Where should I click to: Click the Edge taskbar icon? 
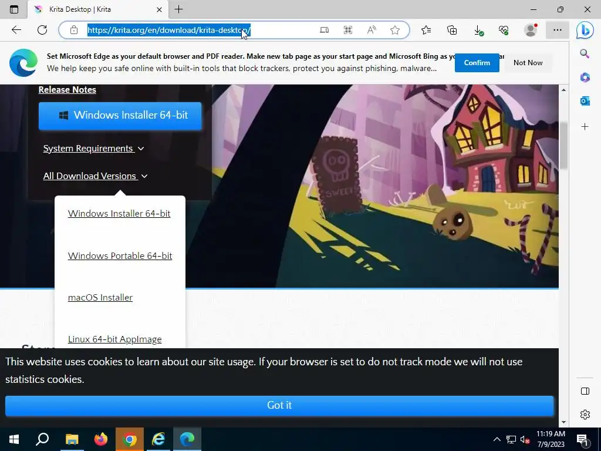click(187, 439)
